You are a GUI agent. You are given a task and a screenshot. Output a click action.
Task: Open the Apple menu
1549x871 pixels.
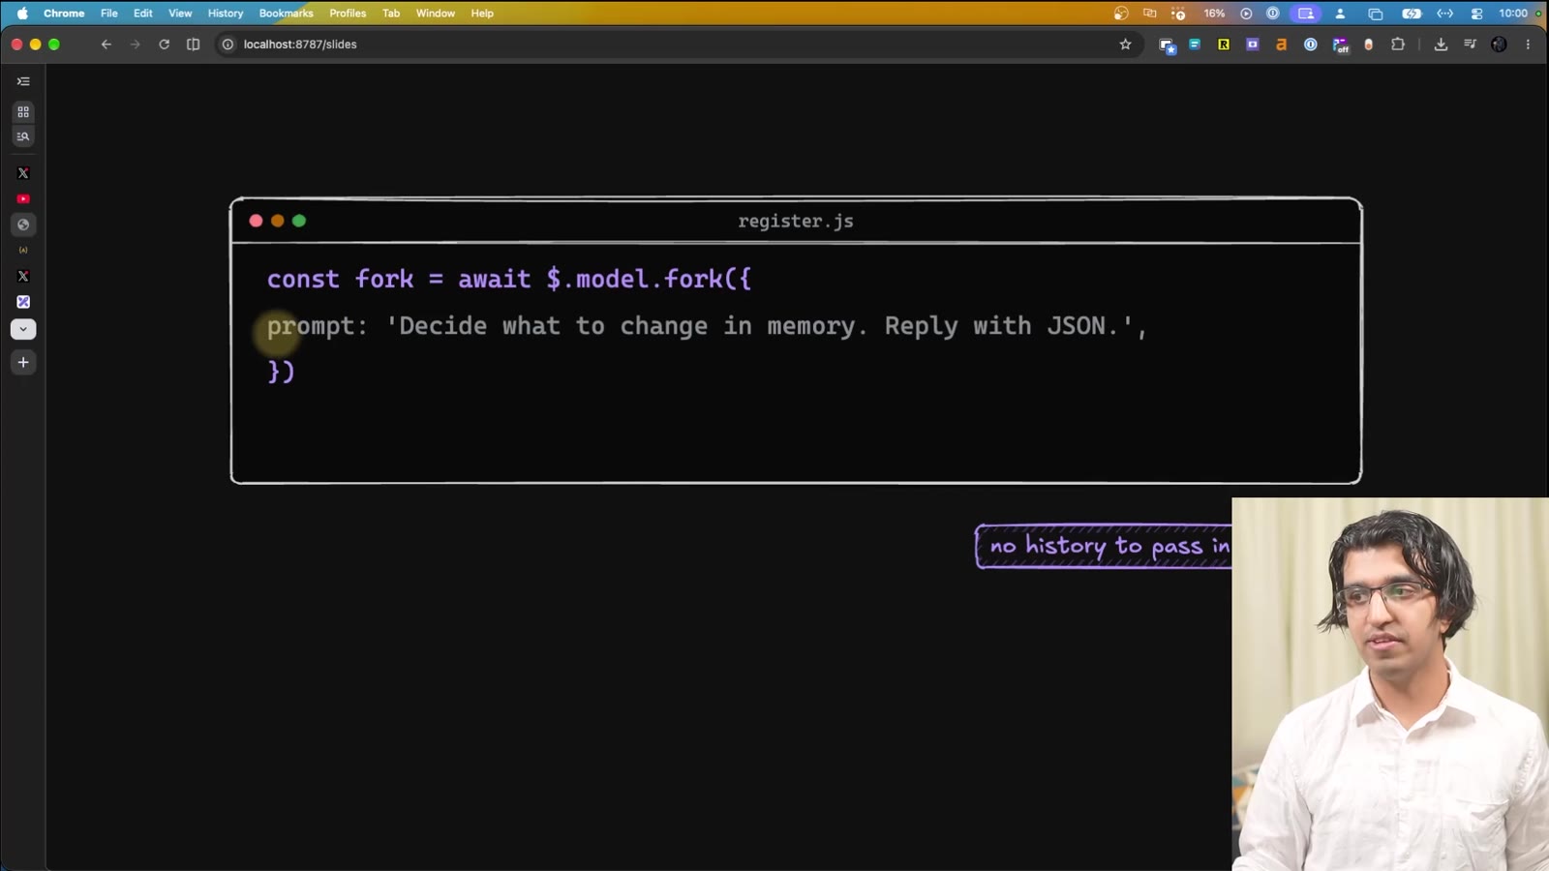[x=22, y=14]
